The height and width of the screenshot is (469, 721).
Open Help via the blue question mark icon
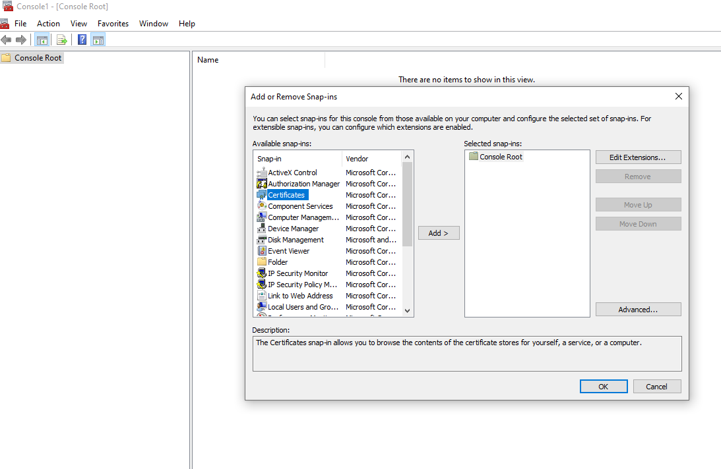click(x=82, y=40)
